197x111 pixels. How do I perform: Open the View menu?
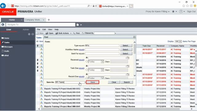pyautogui.click(x=50, y=30)
